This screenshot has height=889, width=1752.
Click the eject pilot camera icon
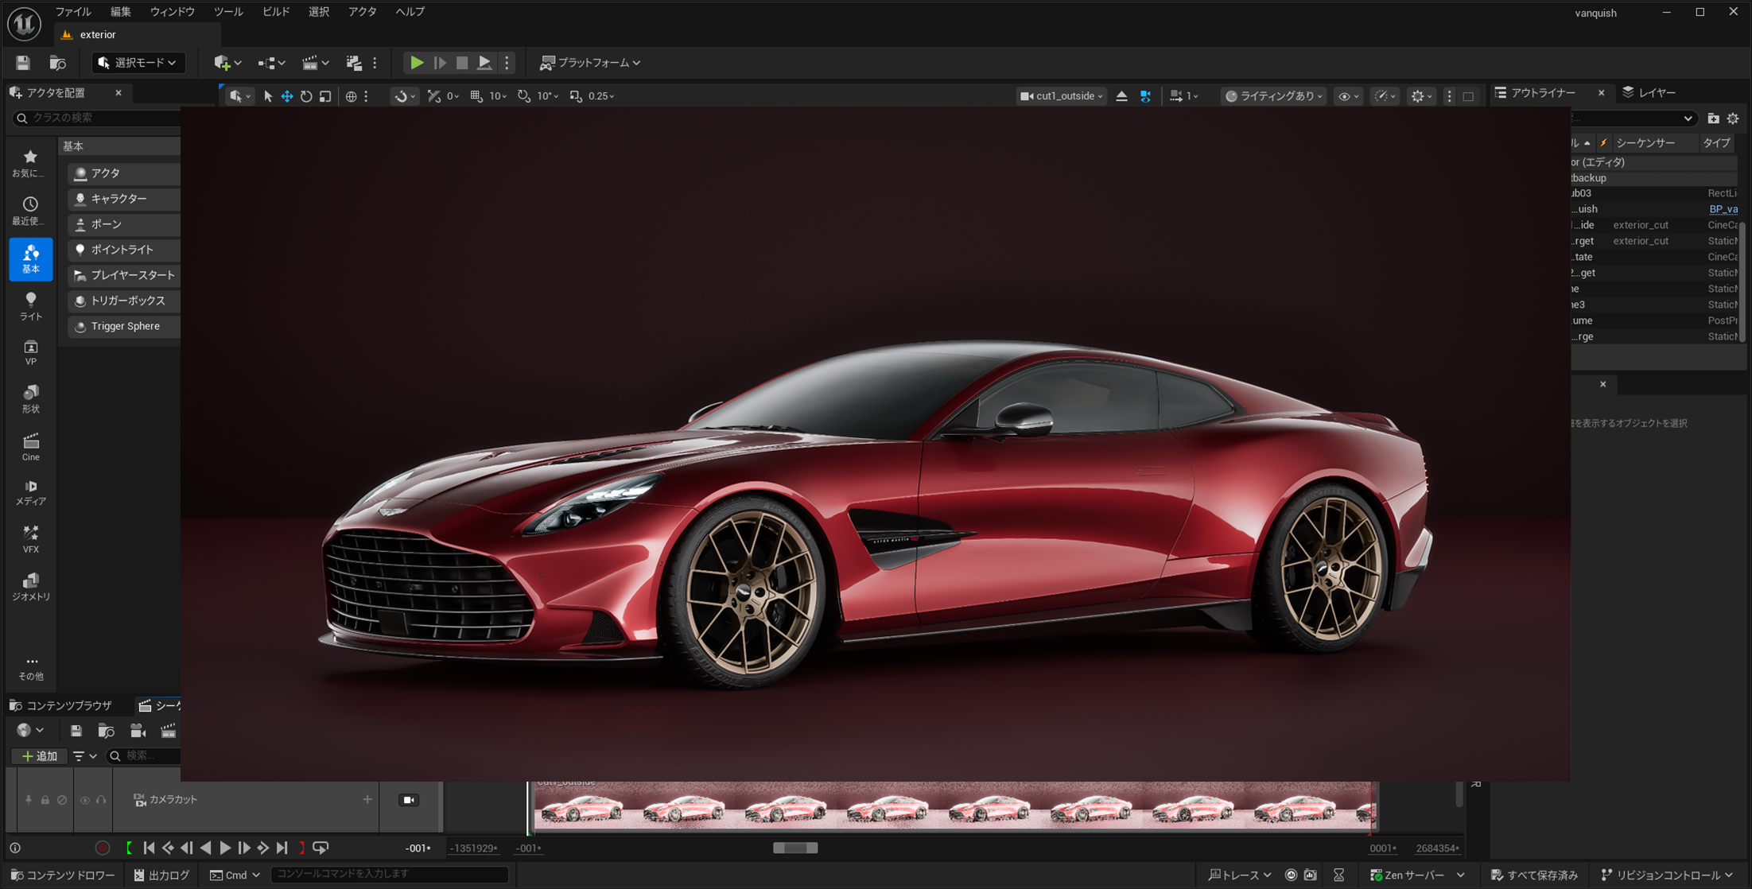point(1121,96)
